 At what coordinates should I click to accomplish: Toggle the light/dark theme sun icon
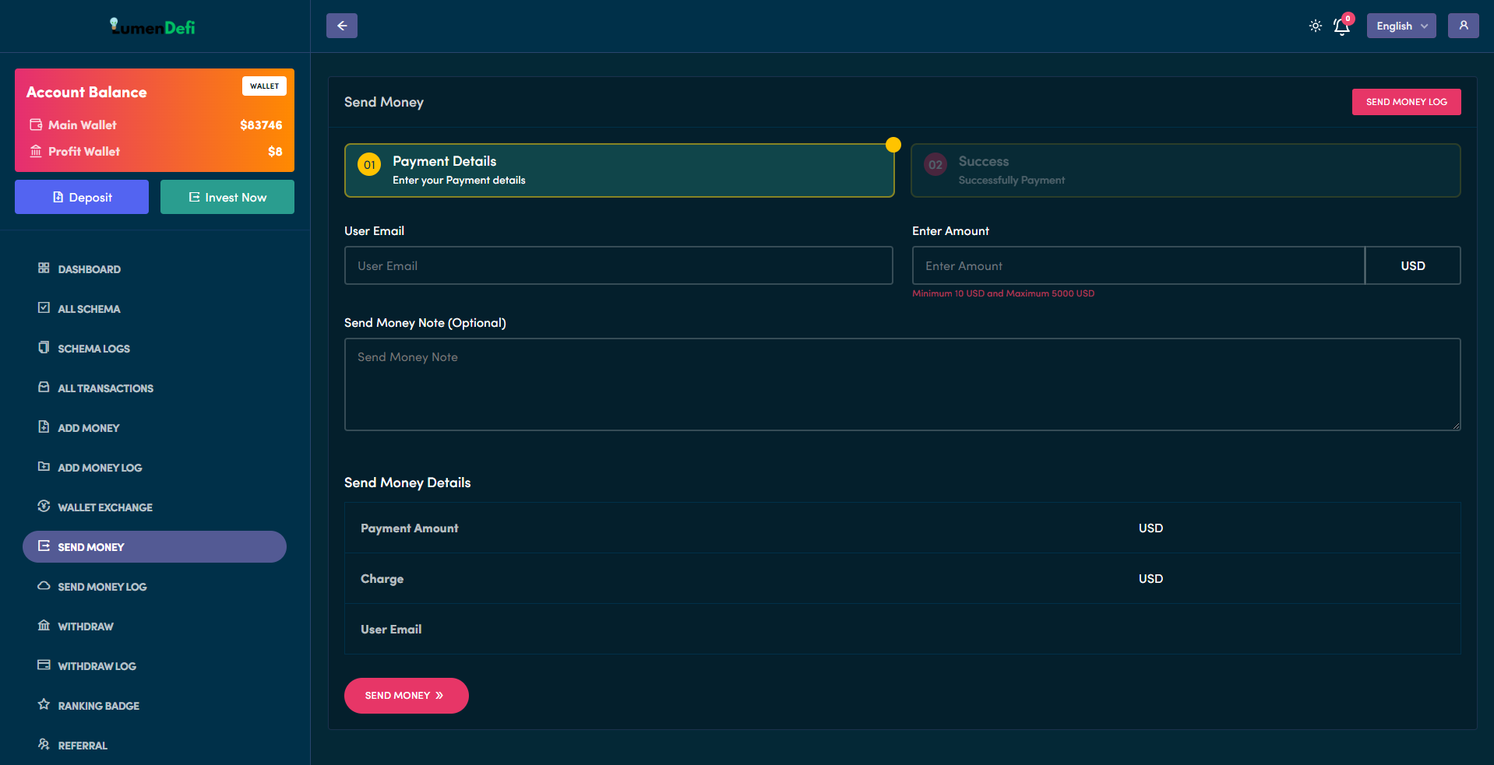[x=1315, y=26]
